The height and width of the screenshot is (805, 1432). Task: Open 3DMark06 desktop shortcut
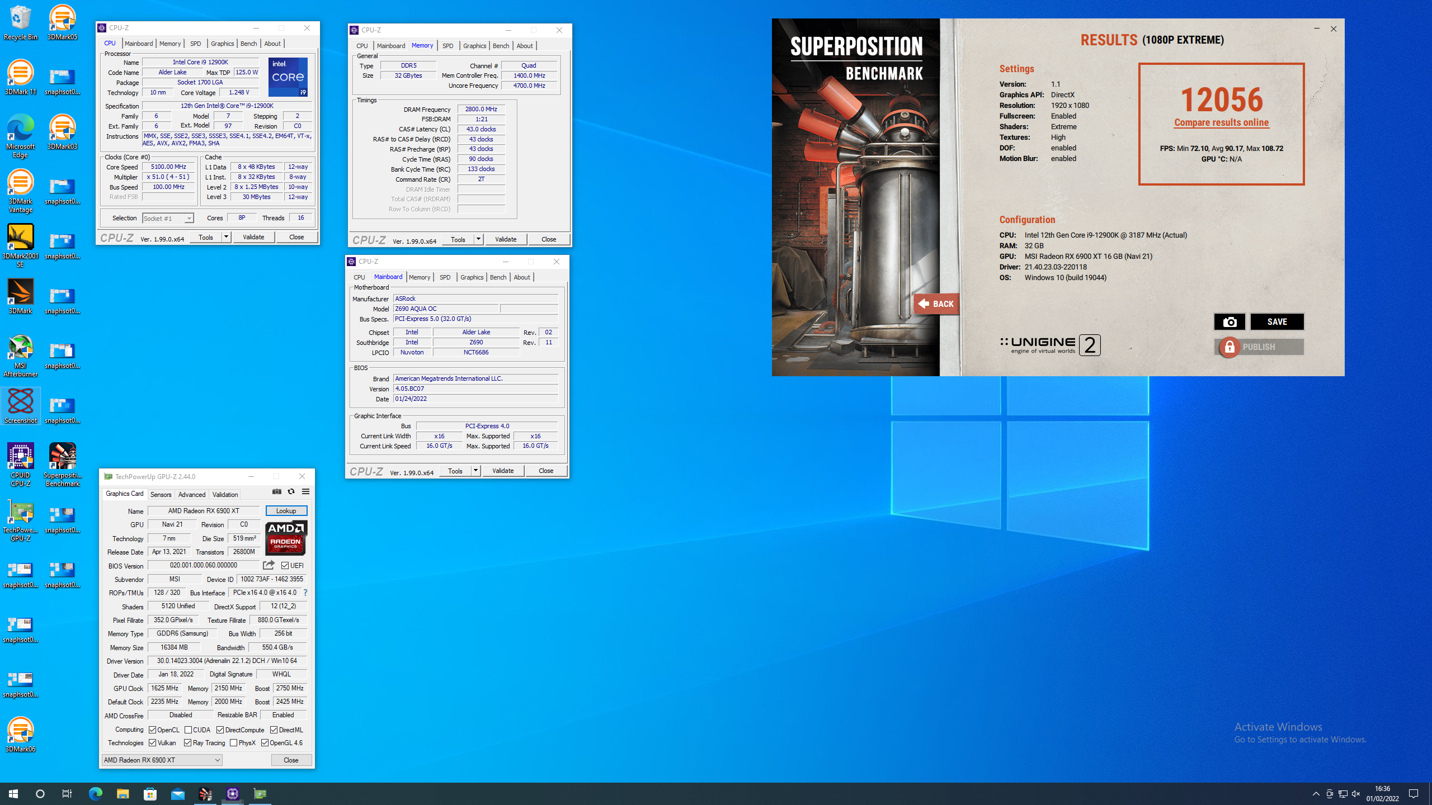point(21,735)
